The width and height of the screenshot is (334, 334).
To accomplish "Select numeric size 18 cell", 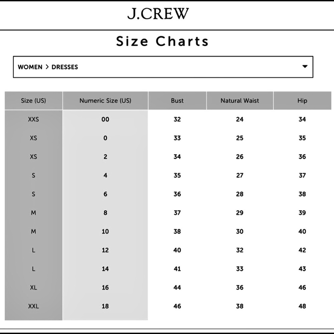I will [105, 306].
